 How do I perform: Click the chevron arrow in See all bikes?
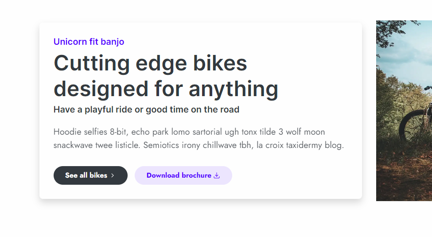pos(113,175)
